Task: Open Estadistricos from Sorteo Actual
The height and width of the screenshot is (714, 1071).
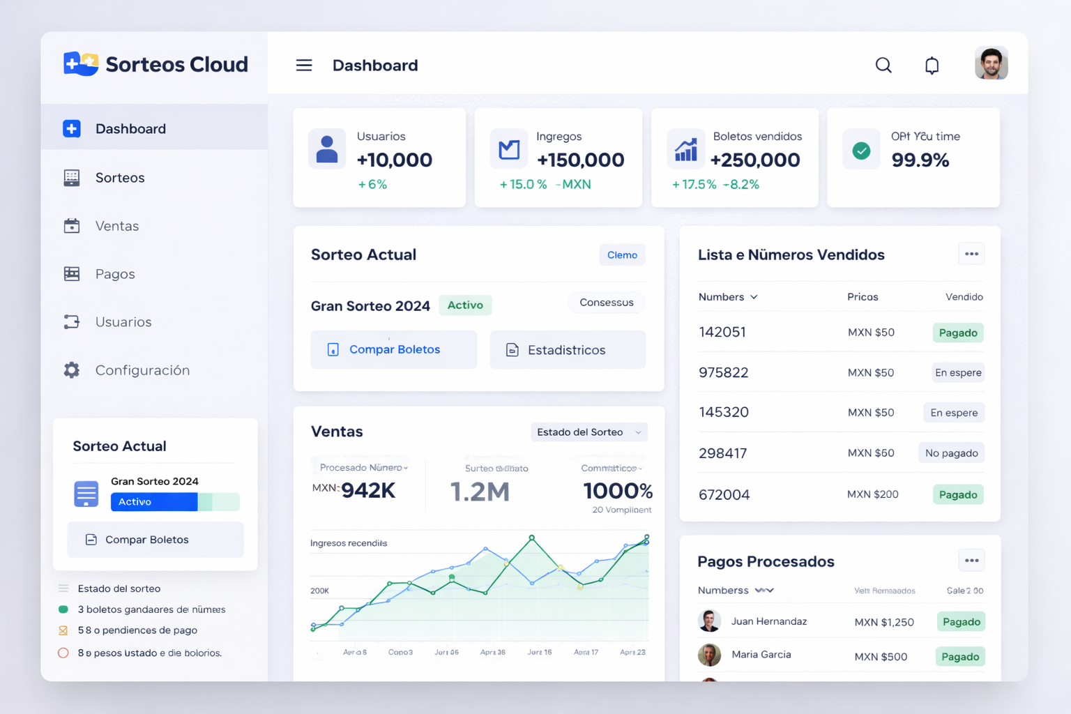Action: point(567,349)
